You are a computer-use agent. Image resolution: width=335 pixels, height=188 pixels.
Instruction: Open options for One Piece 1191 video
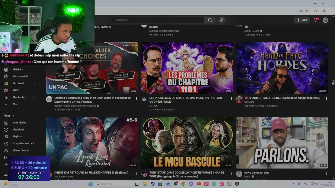coord(231,98)
